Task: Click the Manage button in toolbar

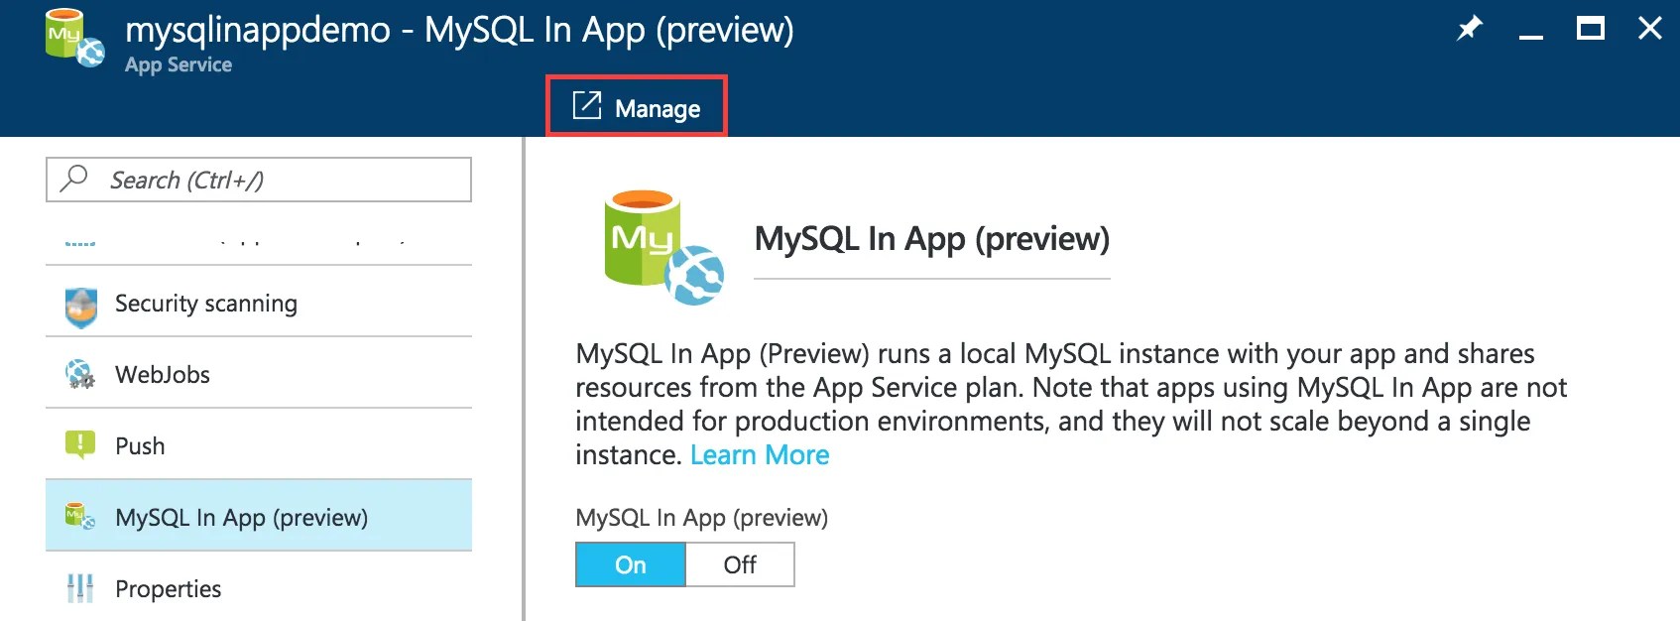Action: click(x=636, y=106)
